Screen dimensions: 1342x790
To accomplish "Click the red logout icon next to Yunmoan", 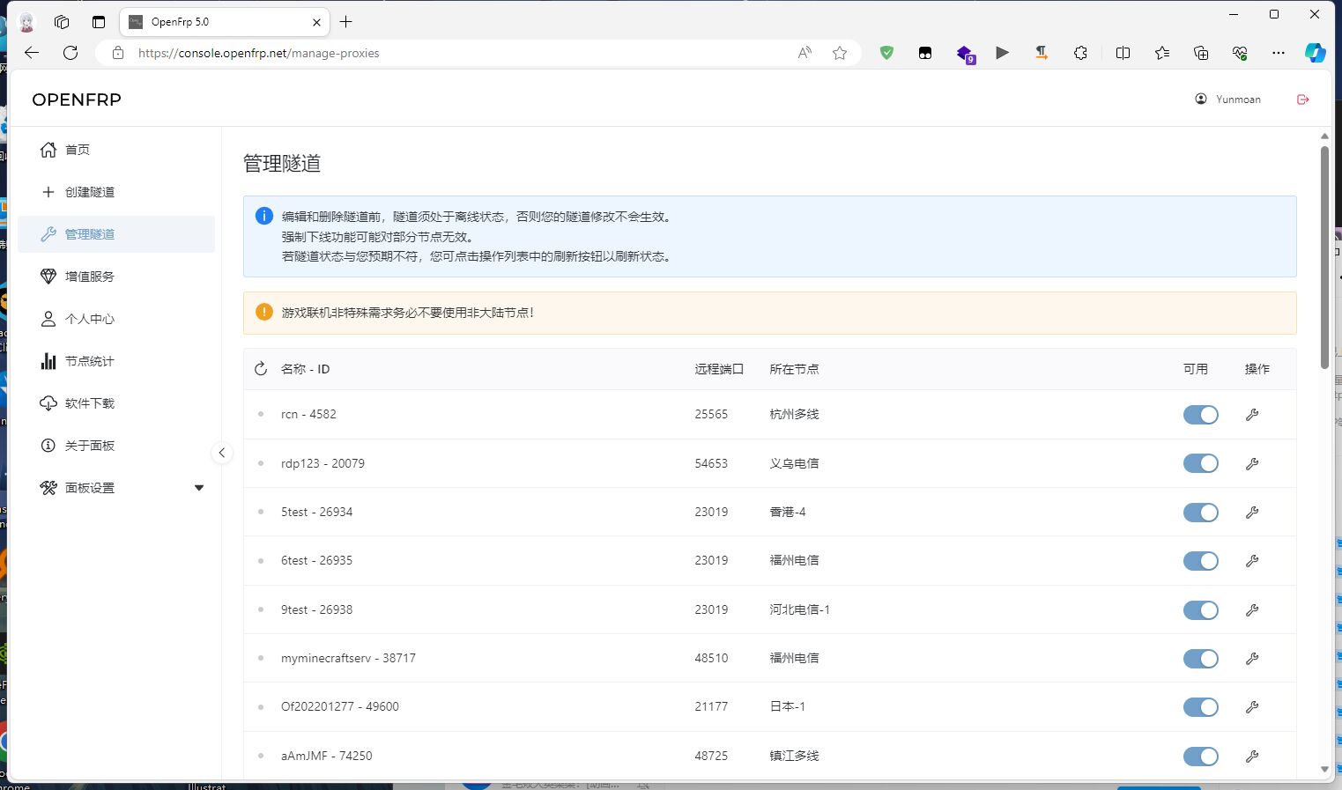I will 1303,100.
